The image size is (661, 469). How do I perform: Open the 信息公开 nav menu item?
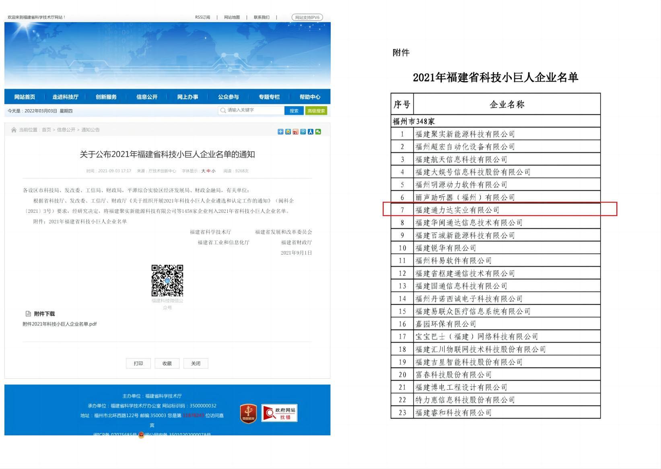point(147,97)
